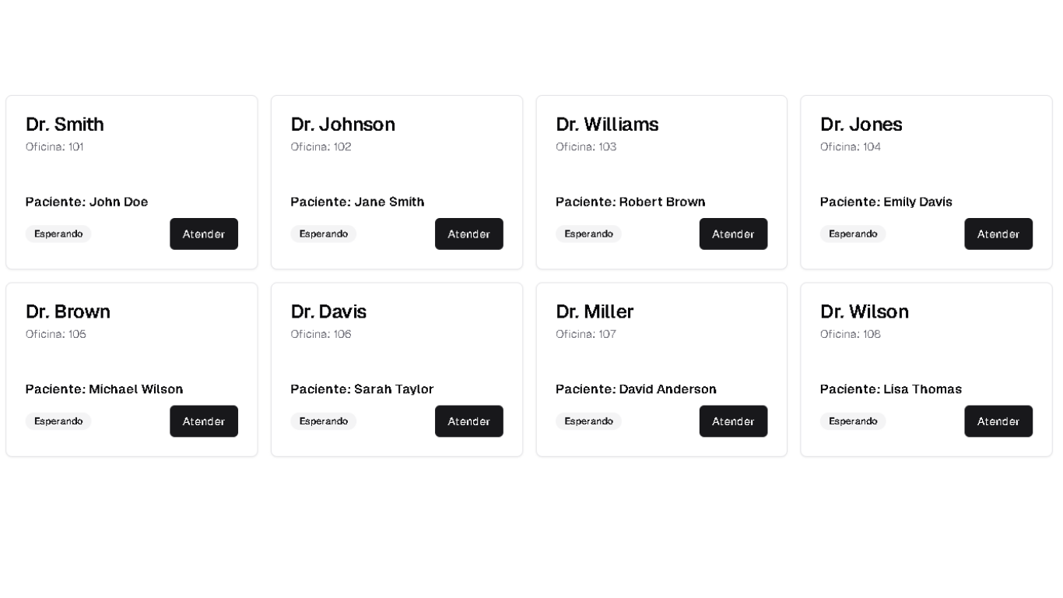Click Atender for Dr. Johnson
The image size is (1063, 598).
pyautogui.click(x=469, y=234)
